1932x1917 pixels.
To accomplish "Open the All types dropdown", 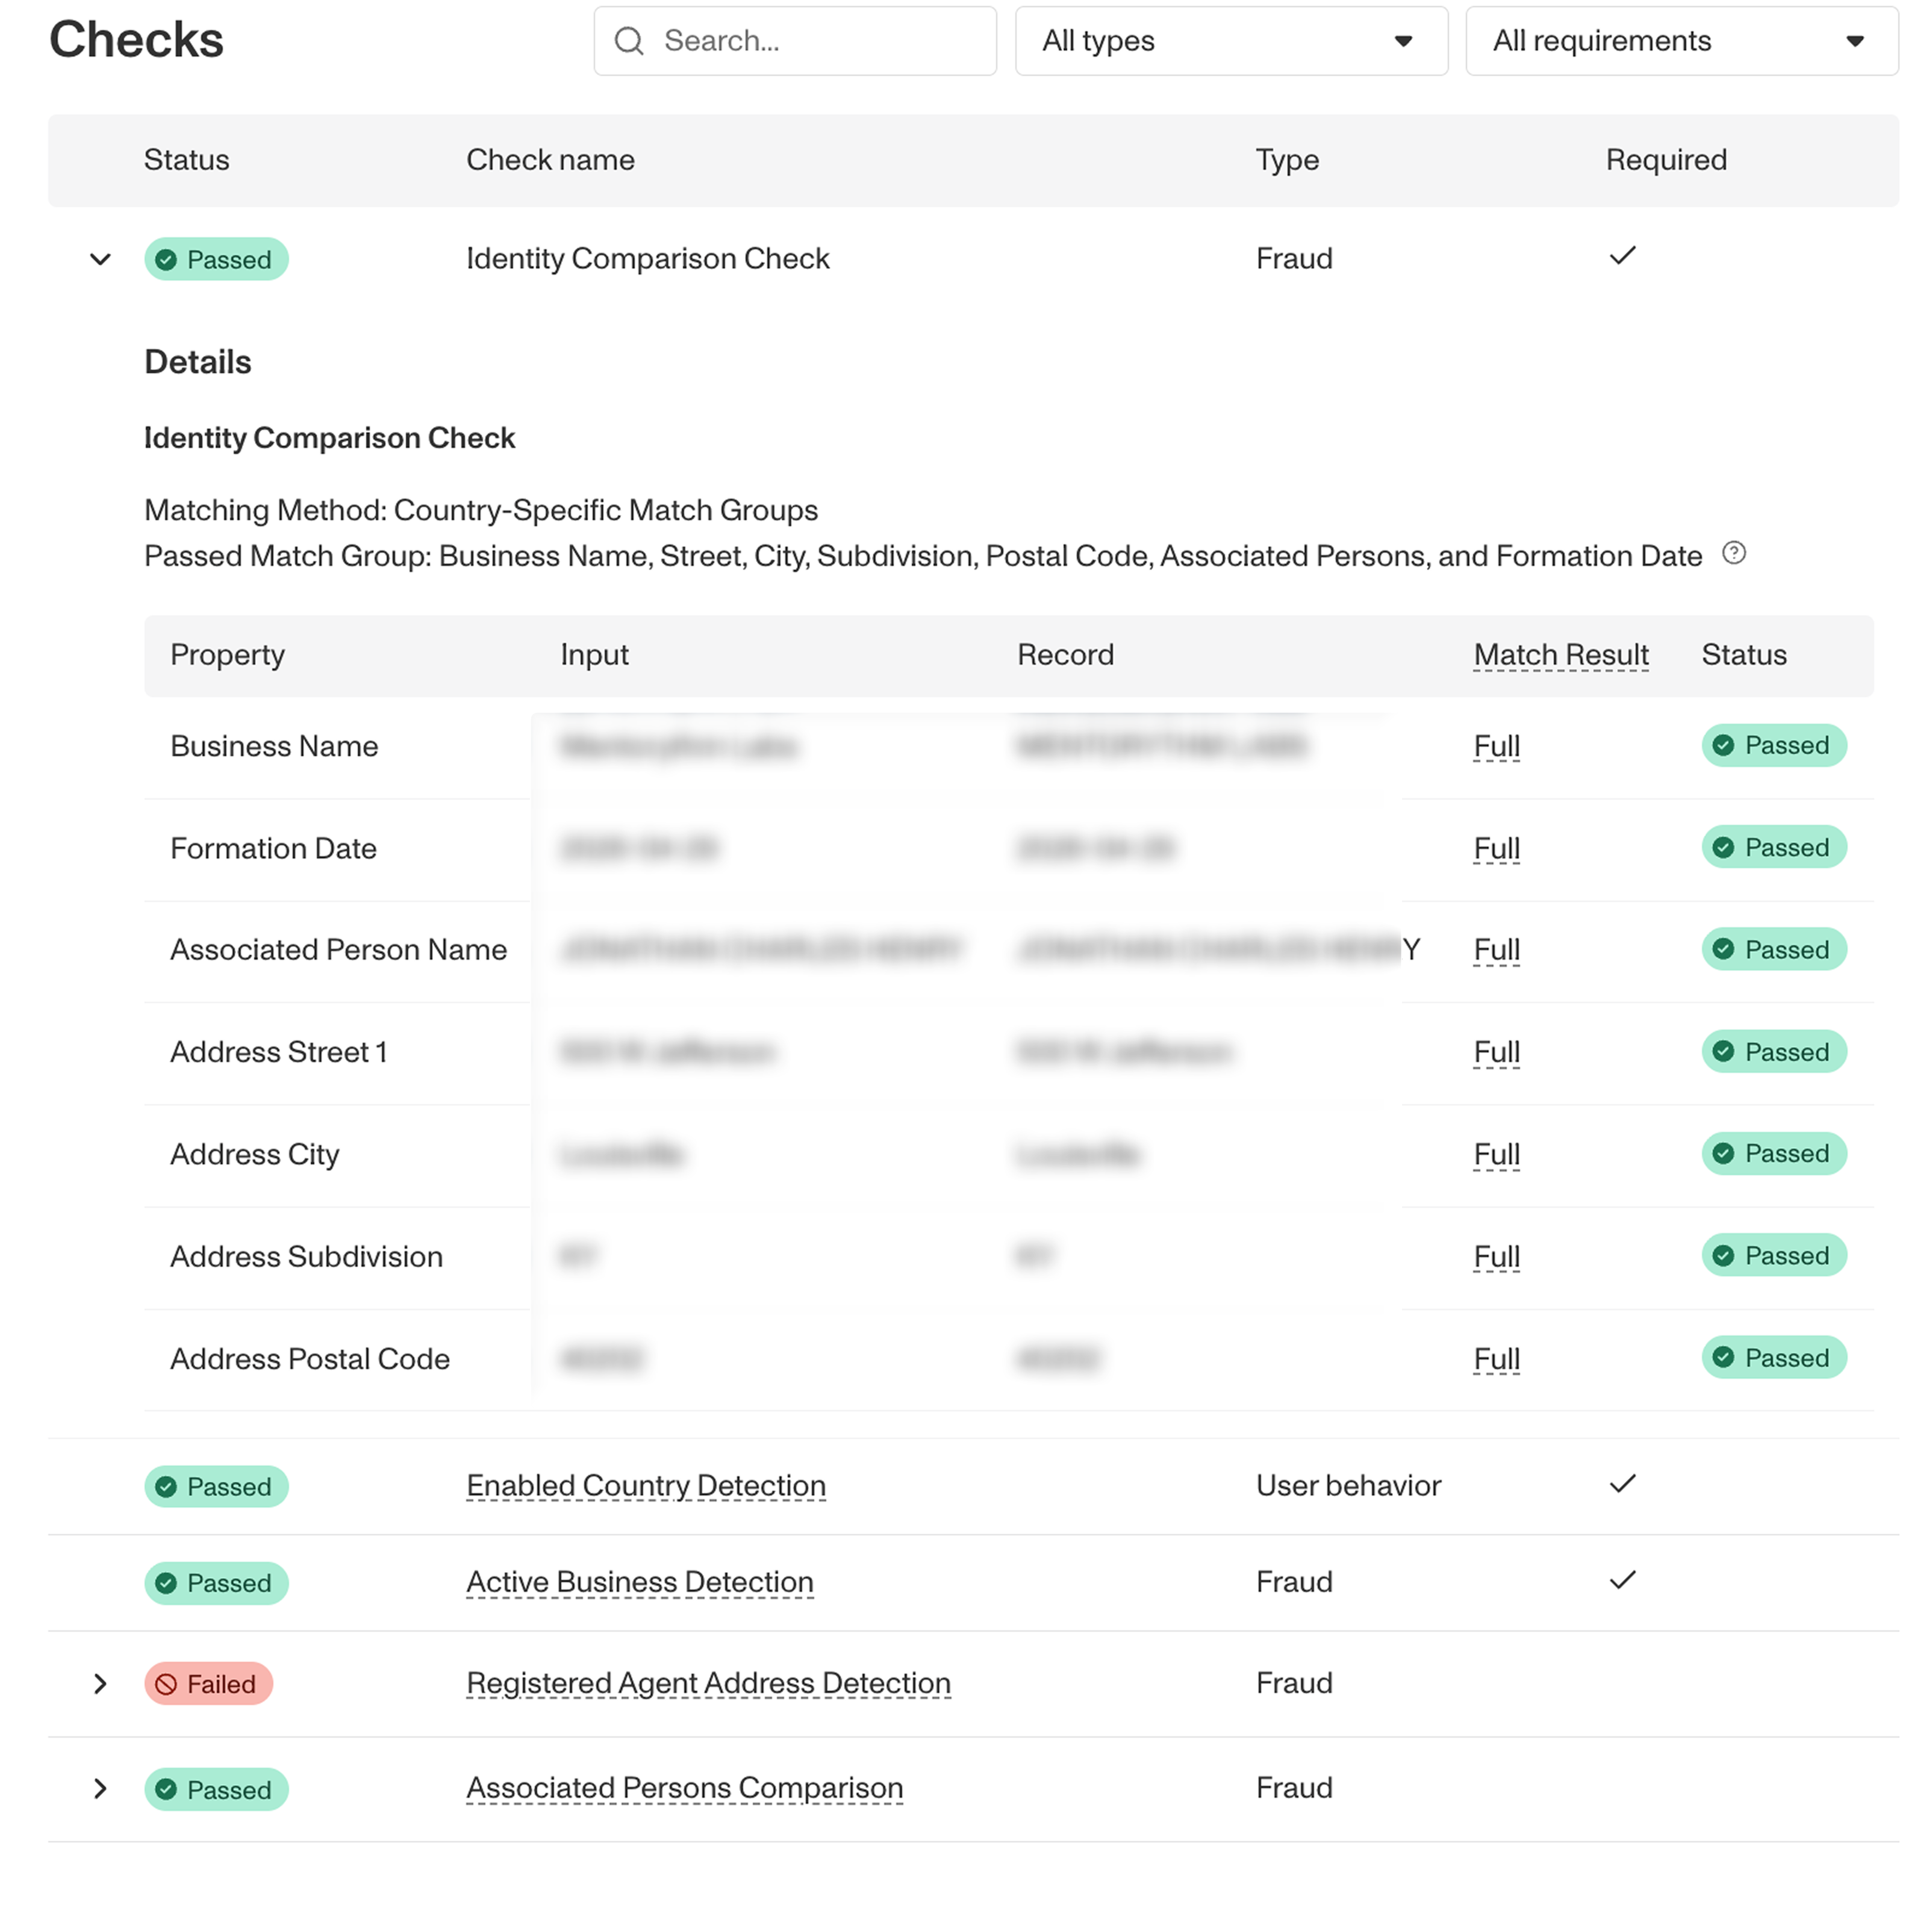I will click(x=1231, y=41).
